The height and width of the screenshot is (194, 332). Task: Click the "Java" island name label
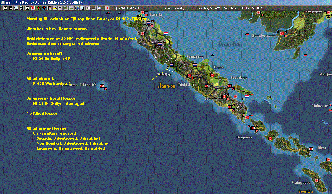(166, 86)
